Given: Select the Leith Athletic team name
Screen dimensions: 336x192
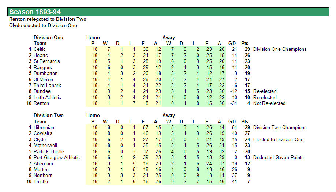Looking at the screenshot, I should [x=47, y=97].
